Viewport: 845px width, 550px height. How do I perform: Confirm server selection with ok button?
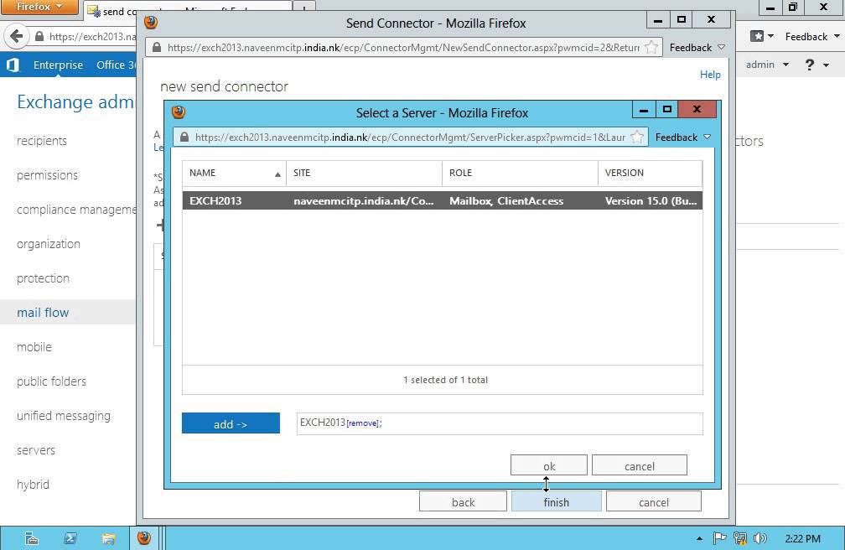pos(548,465)
